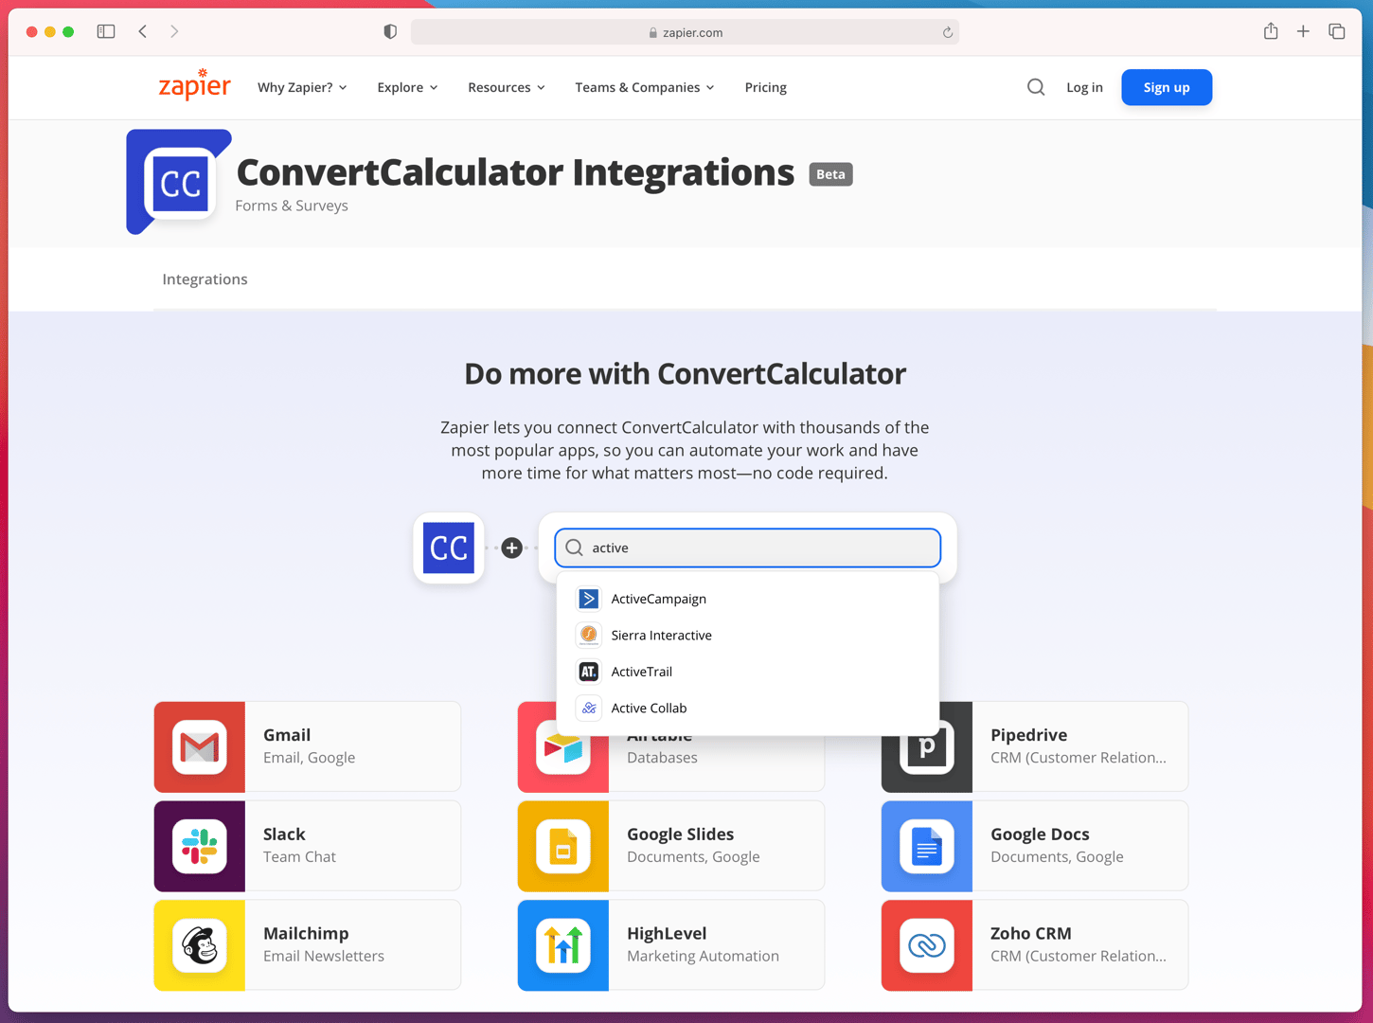
Task: Expand the Resources dropdown
Action: (507, 87)
